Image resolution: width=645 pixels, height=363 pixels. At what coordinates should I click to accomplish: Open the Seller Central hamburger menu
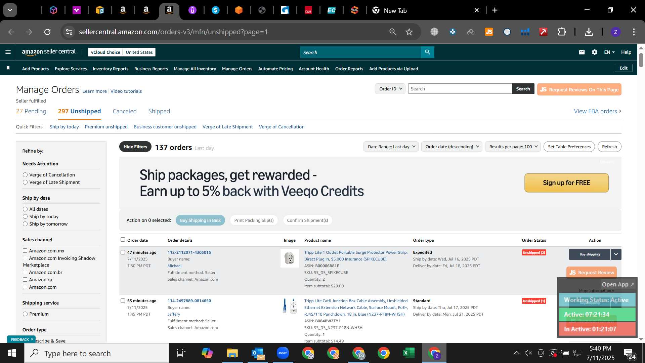tap(8, 52)
